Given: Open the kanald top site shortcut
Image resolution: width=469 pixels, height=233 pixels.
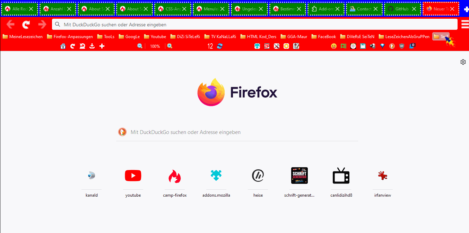Looking at the screenshot, I should (92, 182).
